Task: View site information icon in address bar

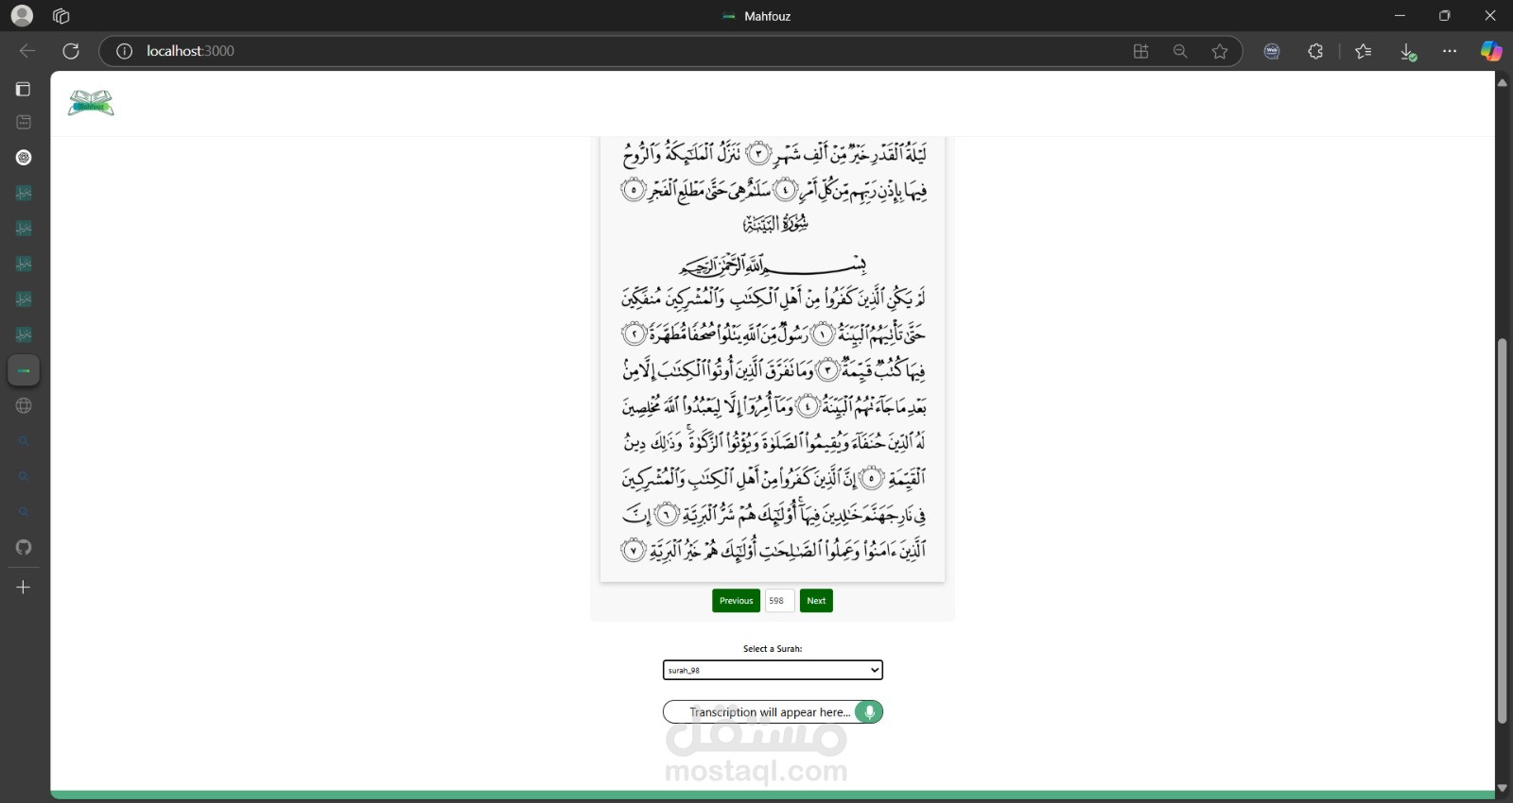Action: point(124,51)
